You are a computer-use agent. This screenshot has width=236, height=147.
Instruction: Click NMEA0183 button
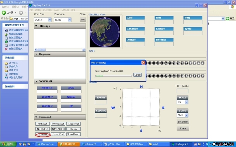[x=58, y=129]
